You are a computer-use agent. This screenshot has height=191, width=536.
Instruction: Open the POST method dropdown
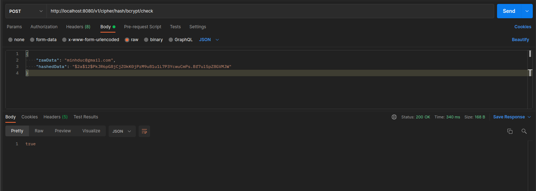[x=26, y=11]
